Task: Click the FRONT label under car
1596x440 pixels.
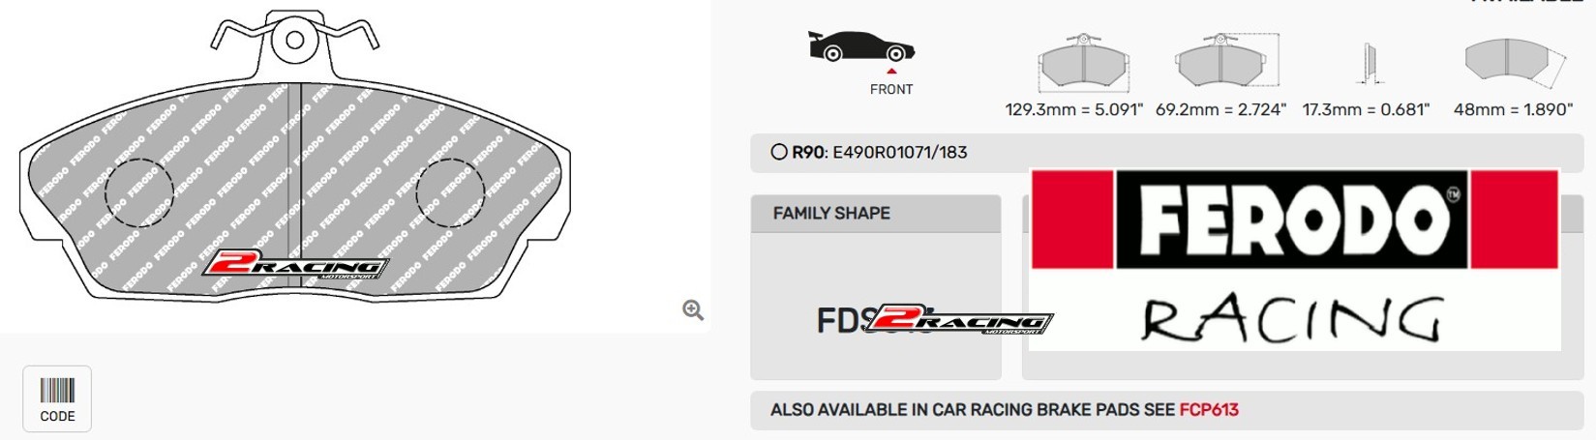Action: (891, 89)
